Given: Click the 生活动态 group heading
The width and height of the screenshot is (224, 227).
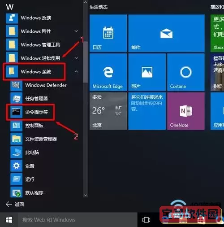Looking at the screenshot, I should coord(99,7).
